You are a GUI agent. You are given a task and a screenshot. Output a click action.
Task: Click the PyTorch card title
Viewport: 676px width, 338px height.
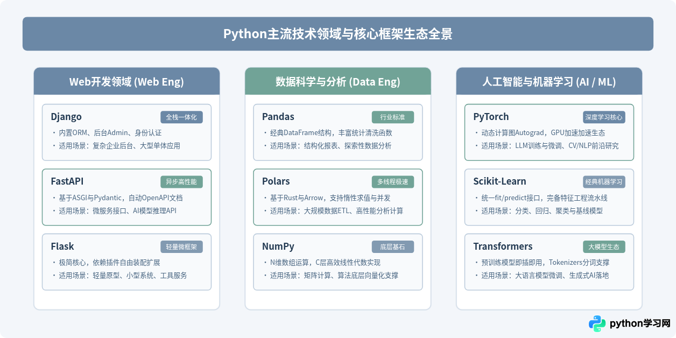pyautogui.click(x=491, y=117)
